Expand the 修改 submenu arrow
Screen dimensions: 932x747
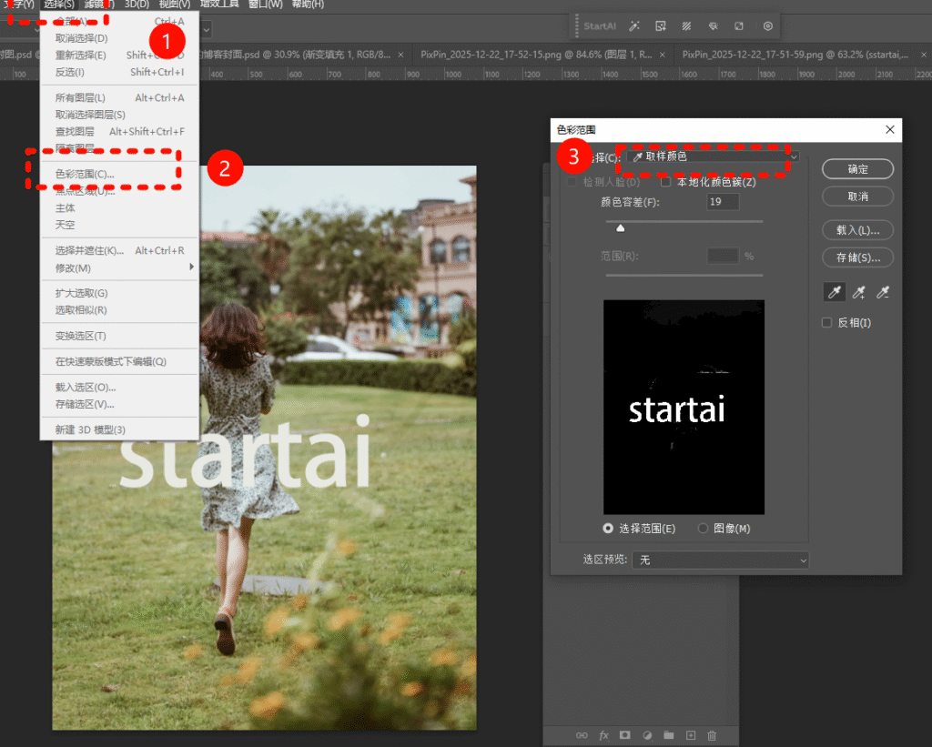tap(191, 268)
